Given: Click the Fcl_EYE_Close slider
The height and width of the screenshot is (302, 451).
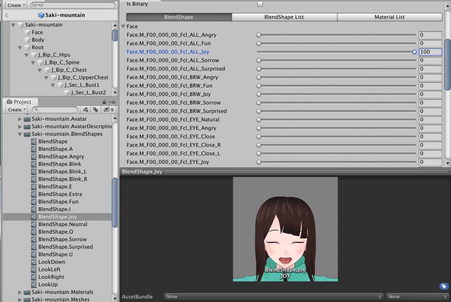Looking at the screenshot, I should (337, 136).
